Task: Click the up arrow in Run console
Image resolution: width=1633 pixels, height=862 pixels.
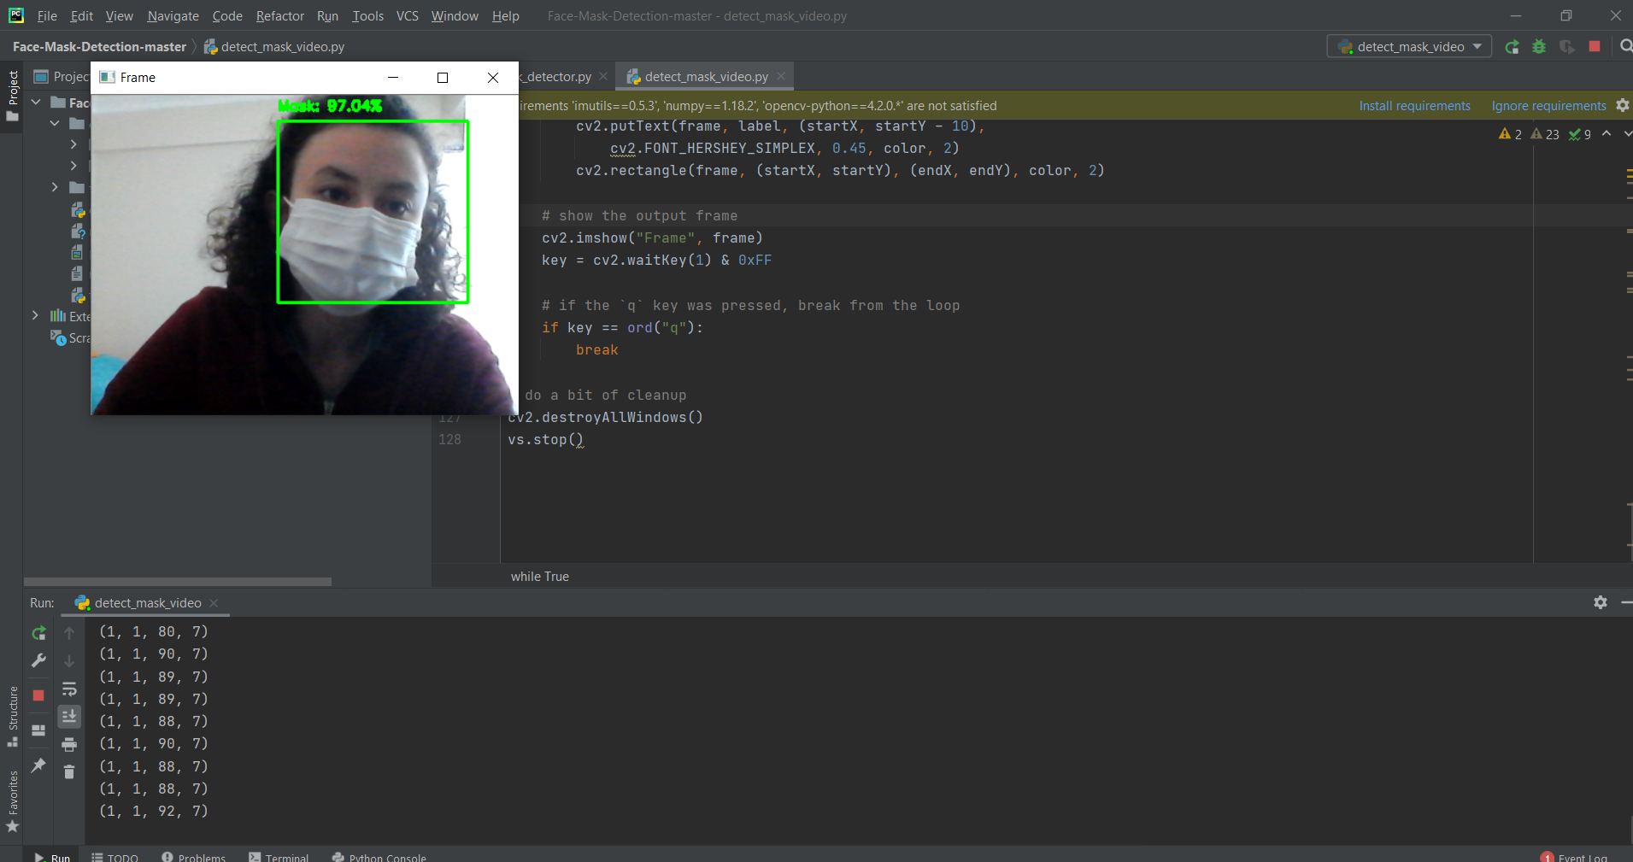Action: [69, 633]
